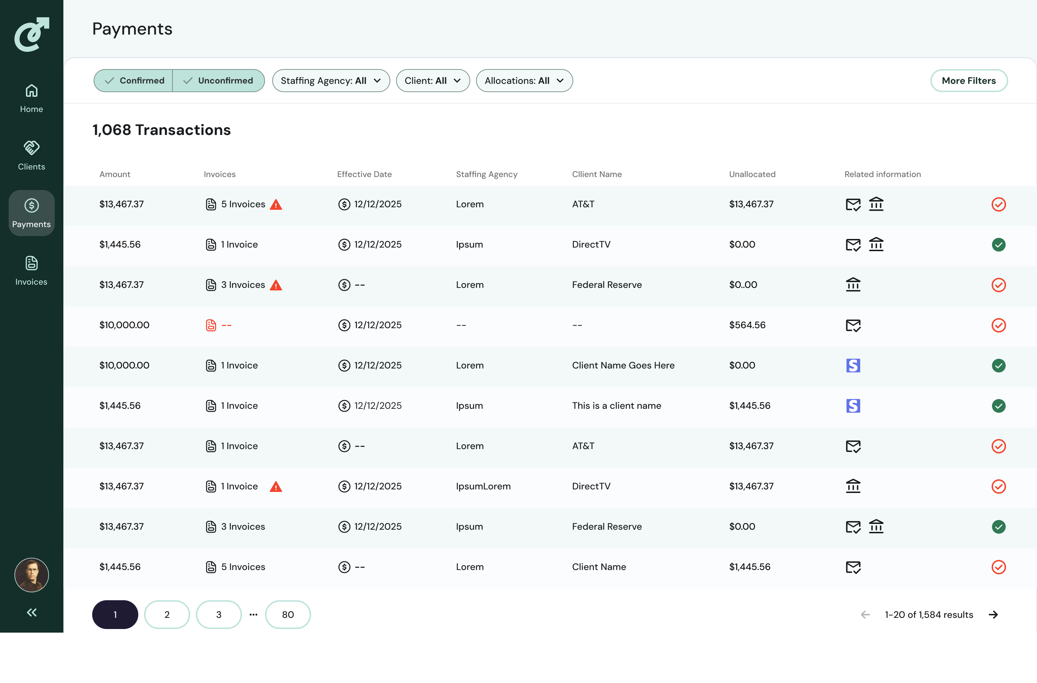The image size is (1037, 683).
Task: Click the warning triangle in the IpsumLorem row
Action: [276, 487]
